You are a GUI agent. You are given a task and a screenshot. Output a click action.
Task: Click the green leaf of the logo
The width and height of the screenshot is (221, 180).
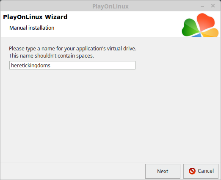click(190, 28)
